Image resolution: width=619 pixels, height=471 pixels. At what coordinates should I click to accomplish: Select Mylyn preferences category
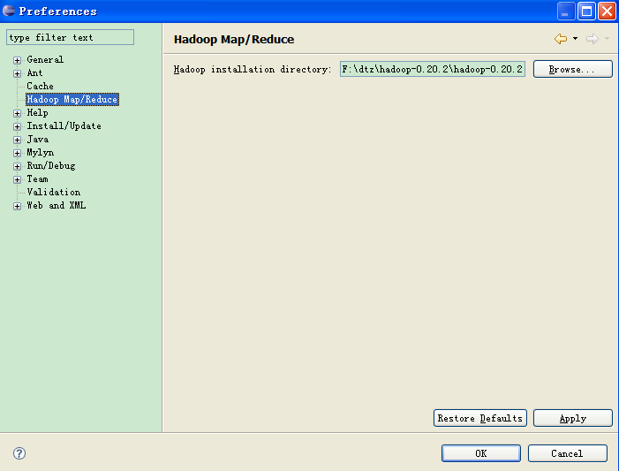(41, 153)
